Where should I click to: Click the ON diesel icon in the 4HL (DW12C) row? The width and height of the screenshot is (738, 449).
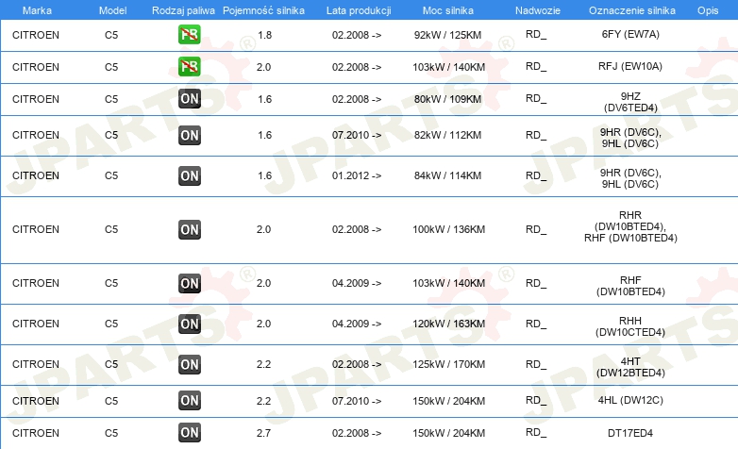(190, 401)
